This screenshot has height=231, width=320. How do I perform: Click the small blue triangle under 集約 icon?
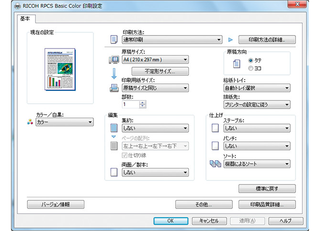point(114,137)
